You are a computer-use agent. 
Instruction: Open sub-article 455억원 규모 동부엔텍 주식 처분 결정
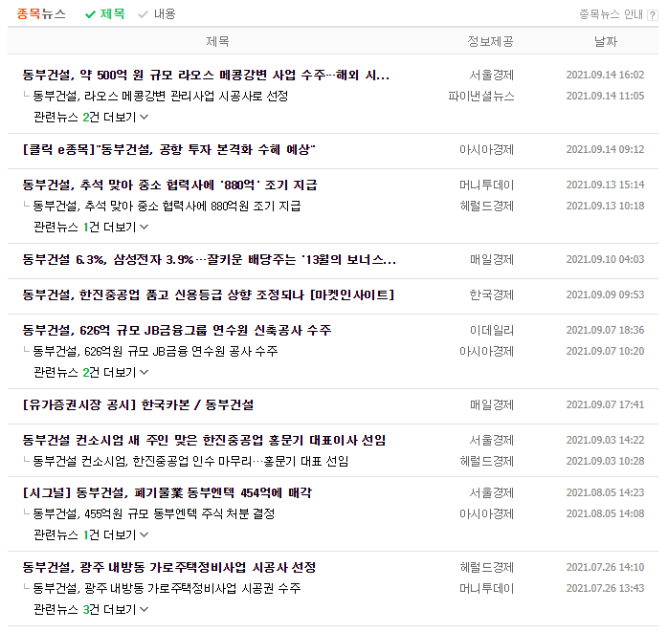tap(154, 513)
